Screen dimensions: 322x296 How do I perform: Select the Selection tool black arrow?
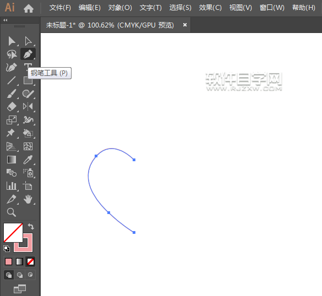(12, 41)
